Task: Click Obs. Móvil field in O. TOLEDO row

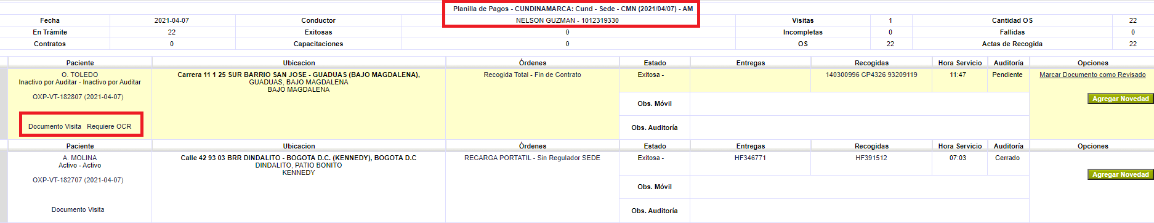Action: pyautogui.click(x=859, y=103)
